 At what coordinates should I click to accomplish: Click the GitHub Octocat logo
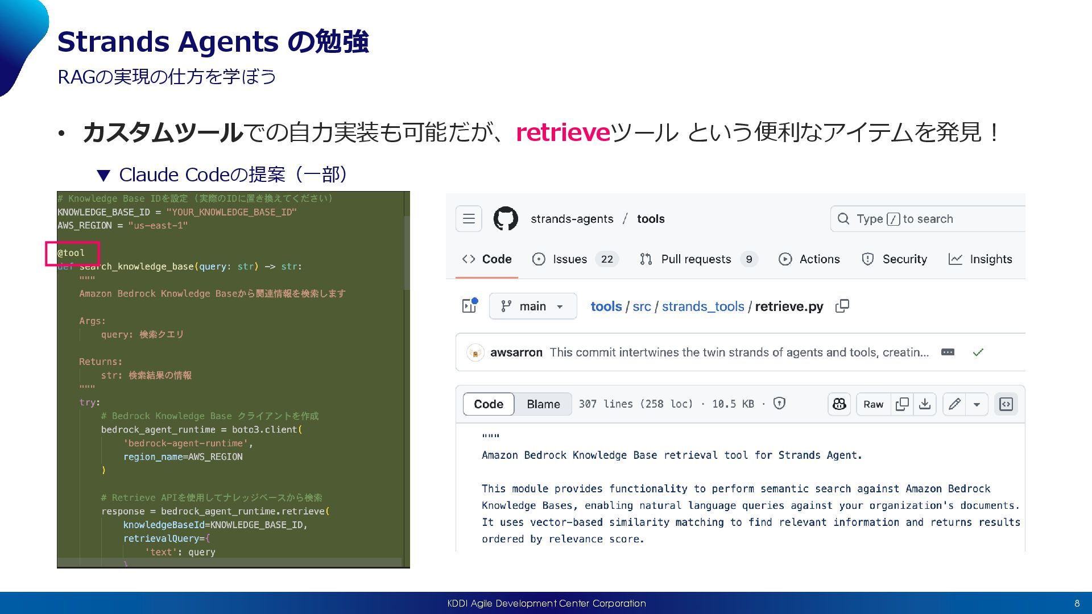click(x=506, y=219)
